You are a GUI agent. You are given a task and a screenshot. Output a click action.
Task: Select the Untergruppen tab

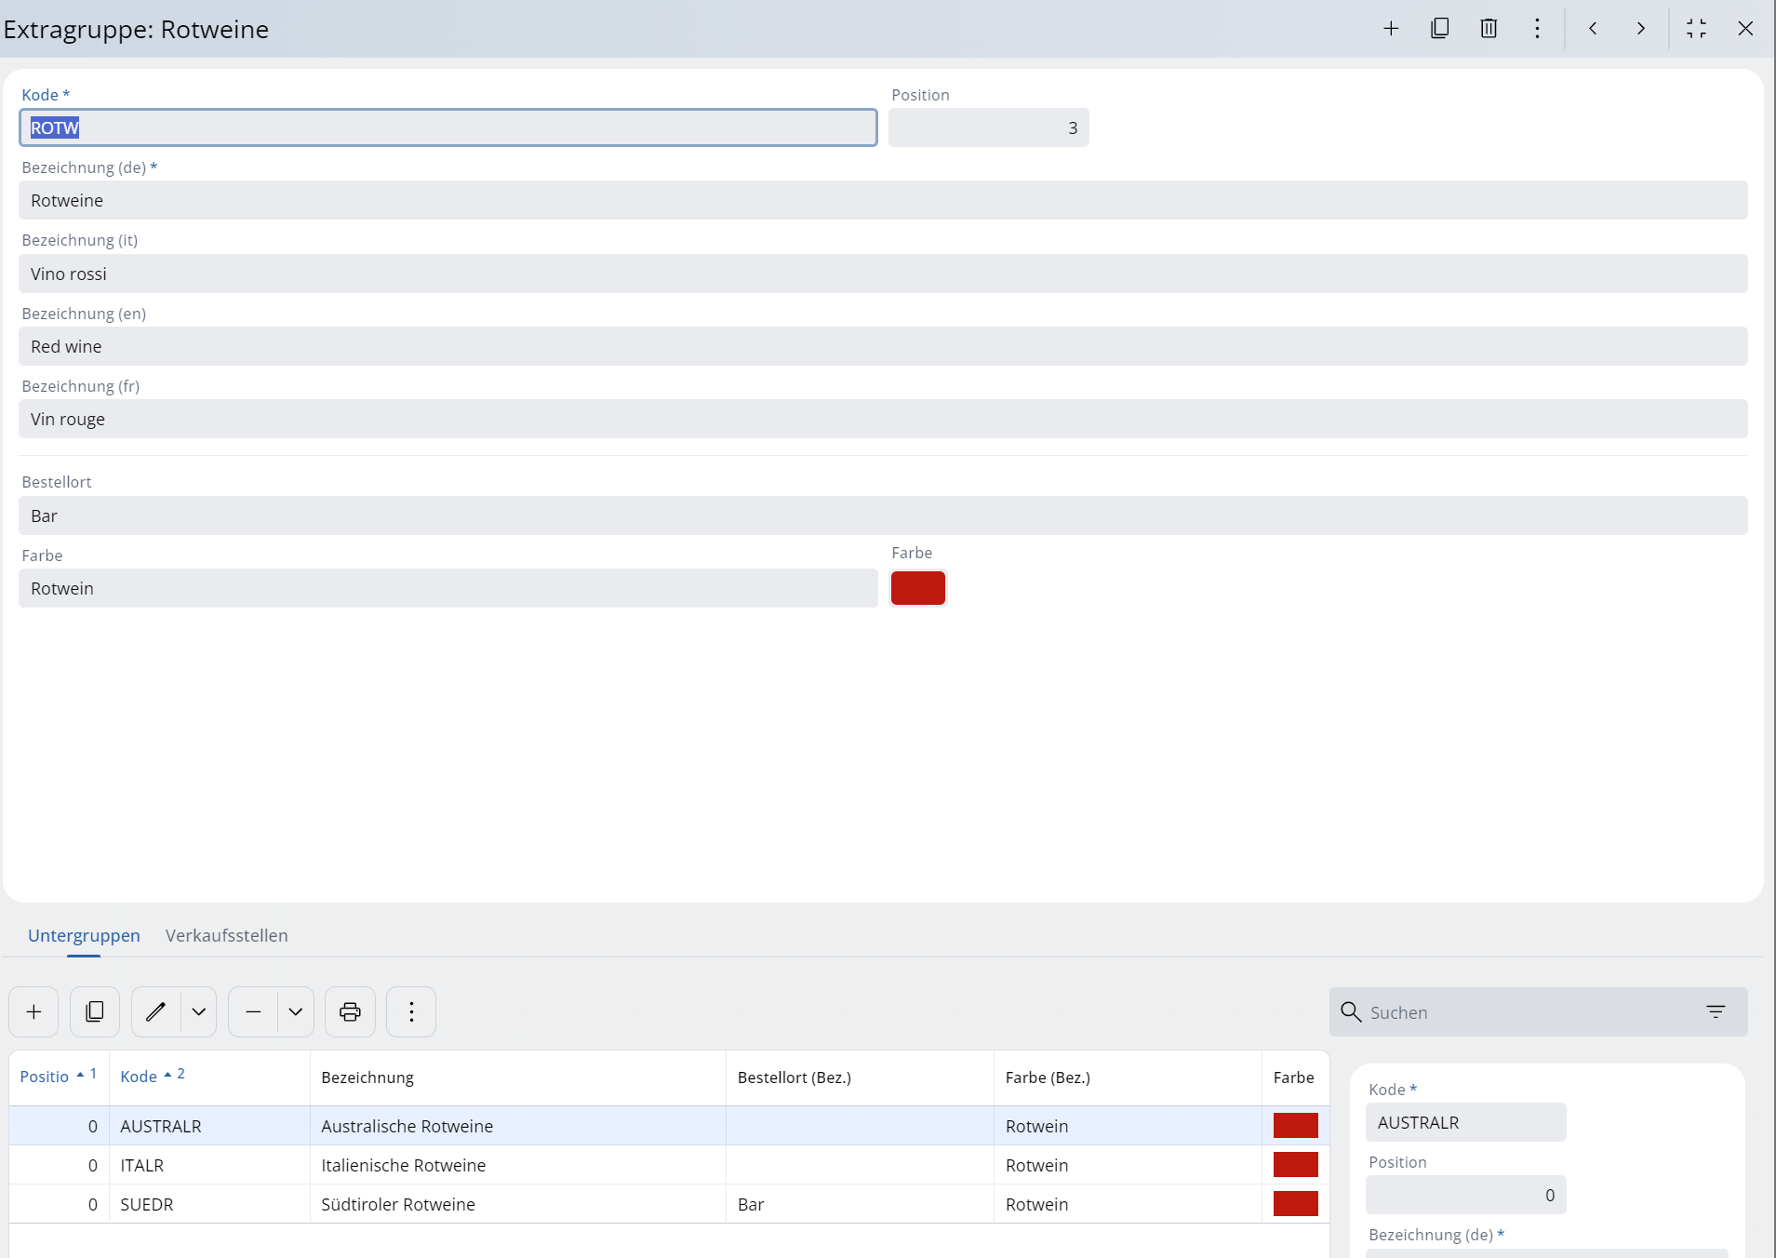pos(84,935)
